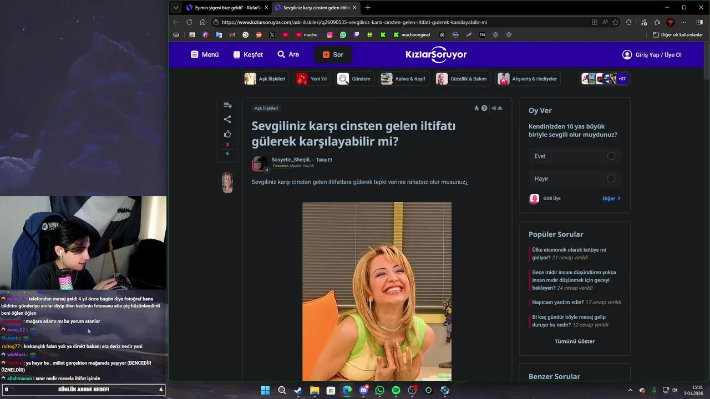Click author avatar of Sosyetic_SheqiiL
This screenshot has height=399, width=710.
pos(260,163)
